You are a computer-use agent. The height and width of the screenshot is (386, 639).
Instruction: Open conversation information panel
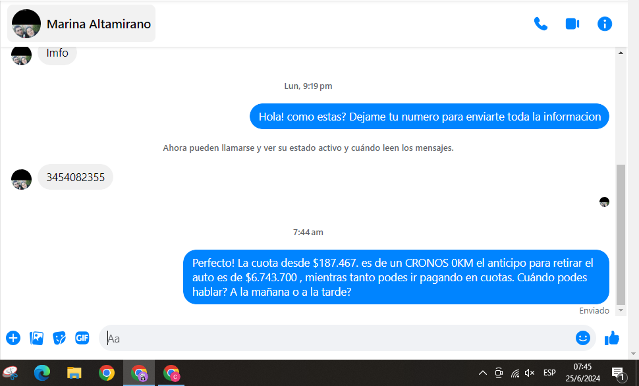click(604, 24)
